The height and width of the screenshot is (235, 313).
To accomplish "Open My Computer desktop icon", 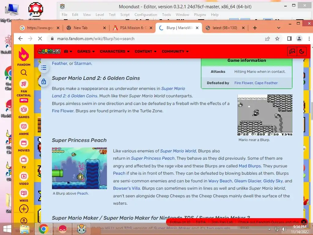I will click(12, 12).
